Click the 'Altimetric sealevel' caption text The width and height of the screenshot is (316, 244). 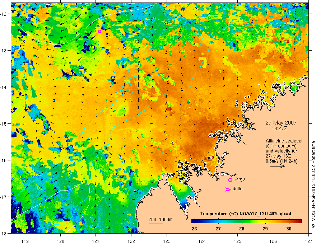[x=284, y=141]
